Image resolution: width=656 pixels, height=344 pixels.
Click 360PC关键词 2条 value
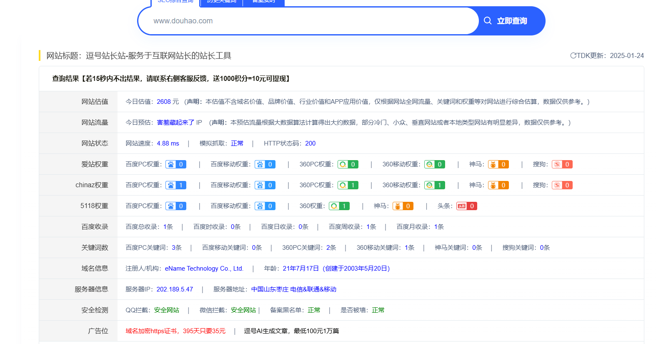[331, 248]
